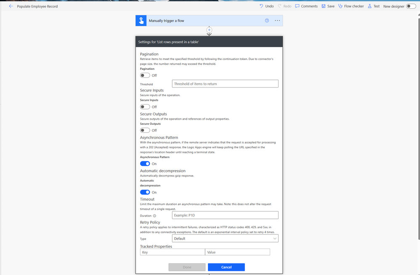The width and height of the screenshot is (420, 275).
Task: Click the 'Timeout' section heading
Action: pyautogui.click(x=147, y=199)
